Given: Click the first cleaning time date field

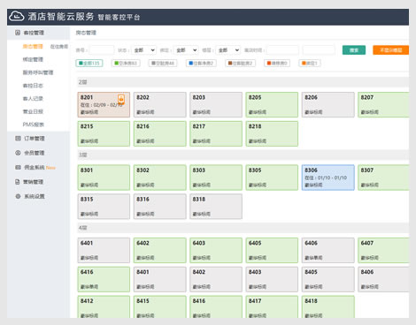Looking at the screenshot, I should [x=282, y=50].
